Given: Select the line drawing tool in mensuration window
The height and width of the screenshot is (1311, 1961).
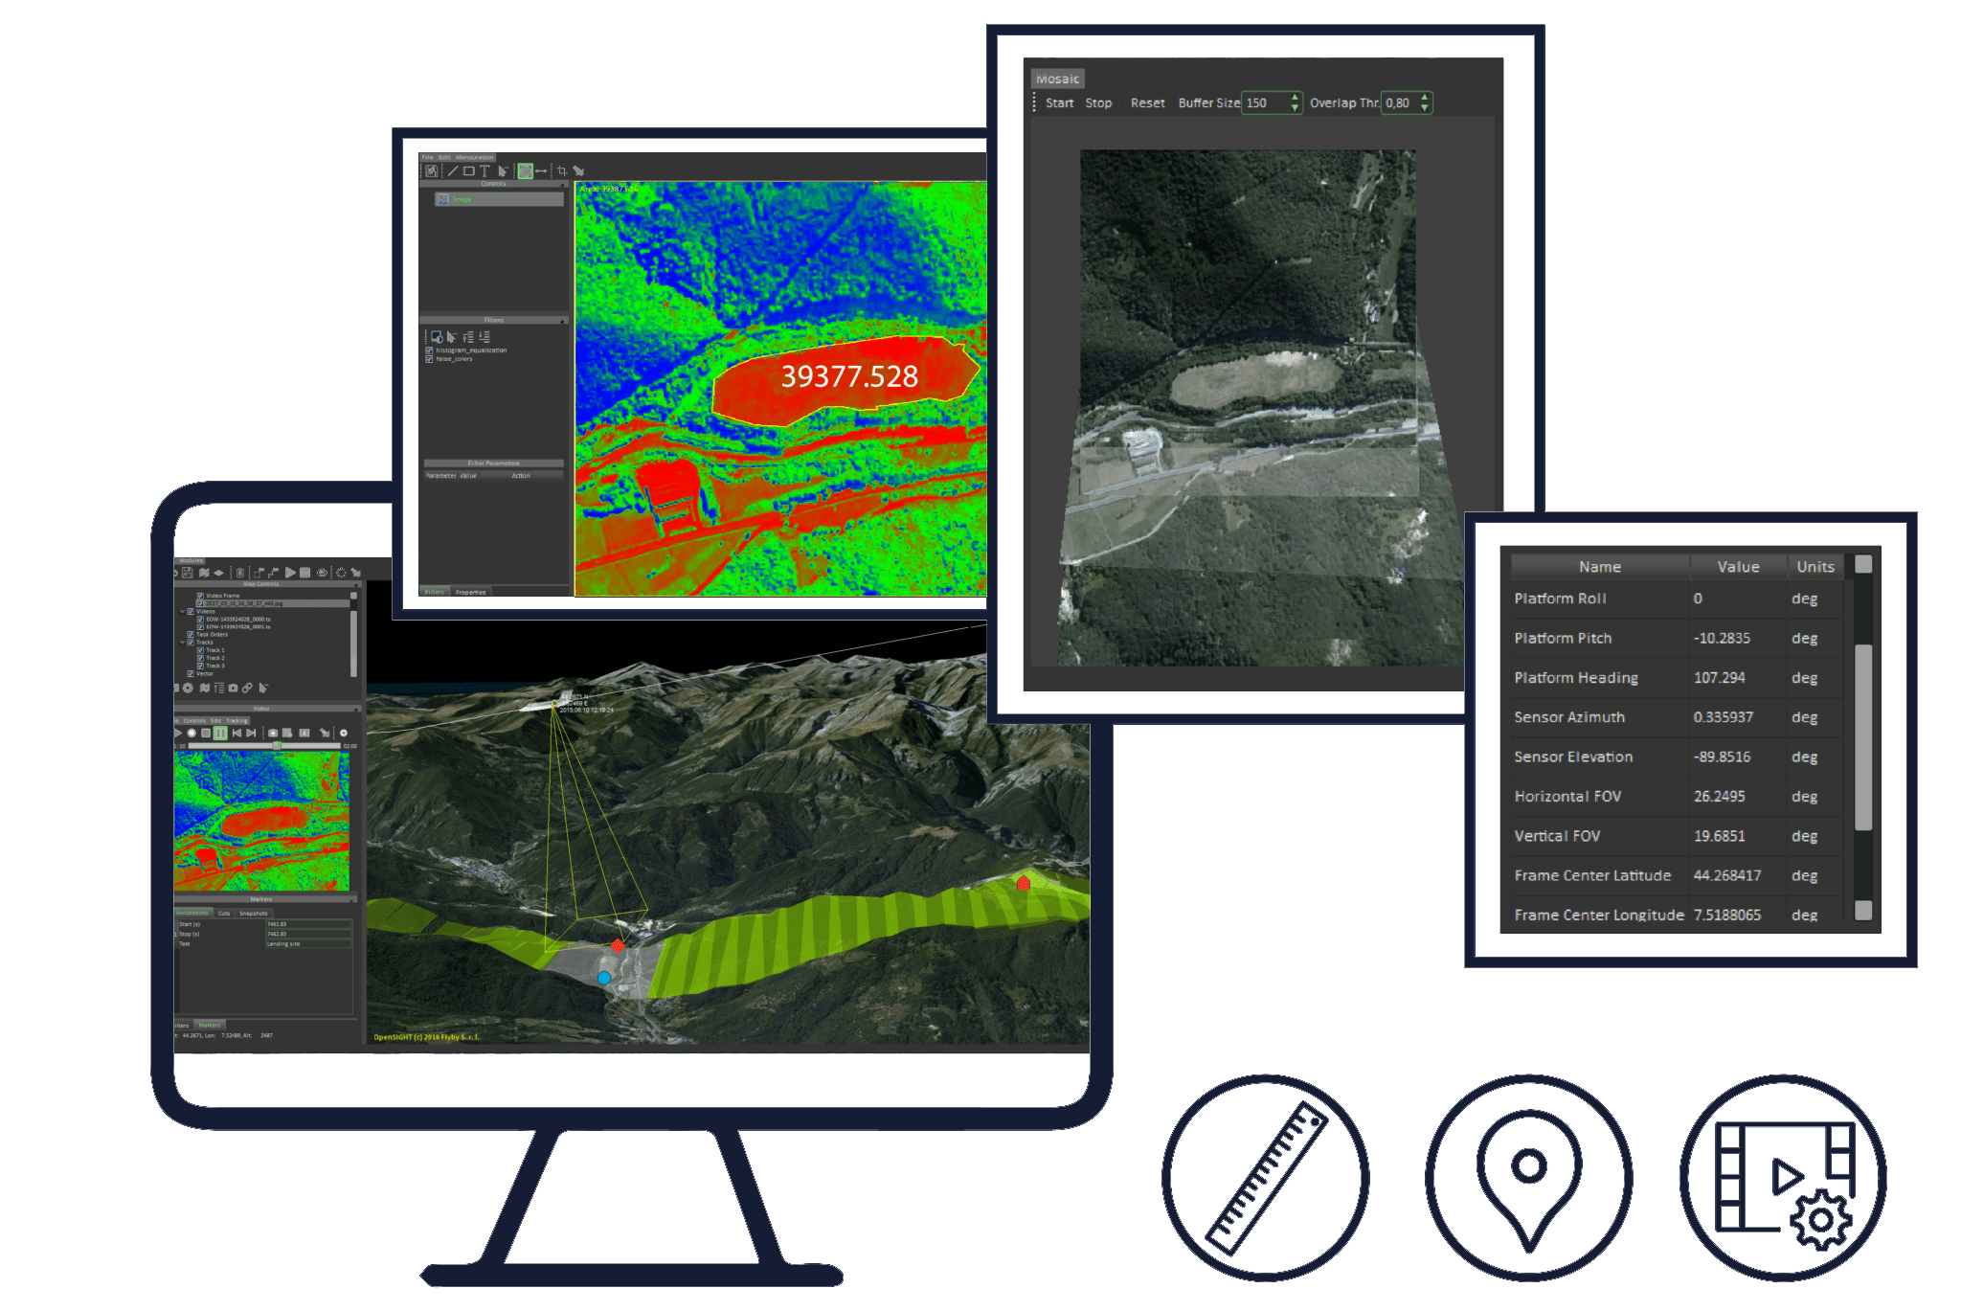Looking at the screenshot, I should pyautogui.click(x=453, y=170).
